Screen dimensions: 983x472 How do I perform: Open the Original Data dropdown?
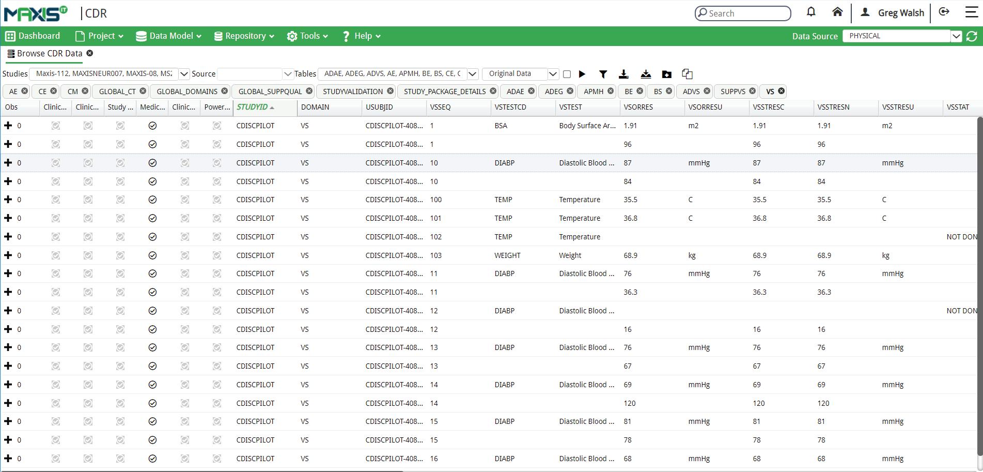point(553,74)
